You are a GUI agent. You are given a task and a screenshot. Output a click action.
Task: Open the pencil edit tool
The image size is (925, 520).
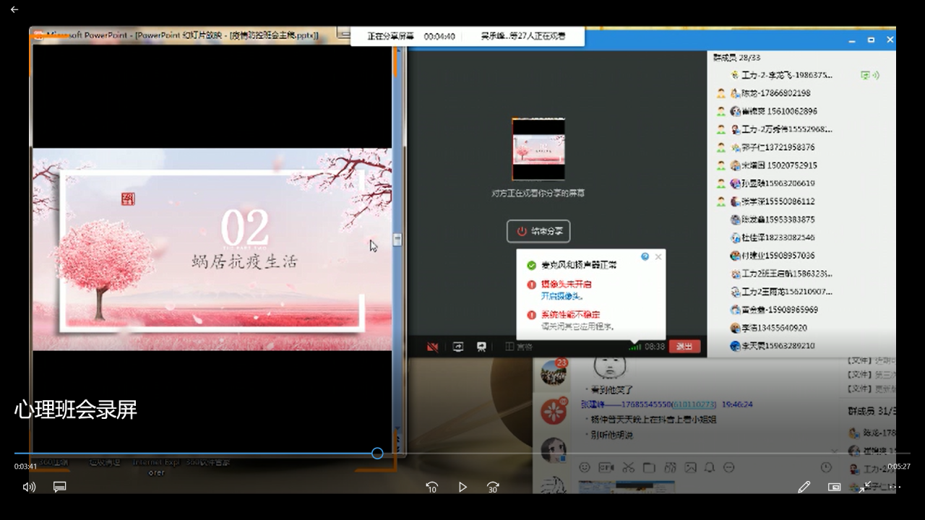[804, 487]
